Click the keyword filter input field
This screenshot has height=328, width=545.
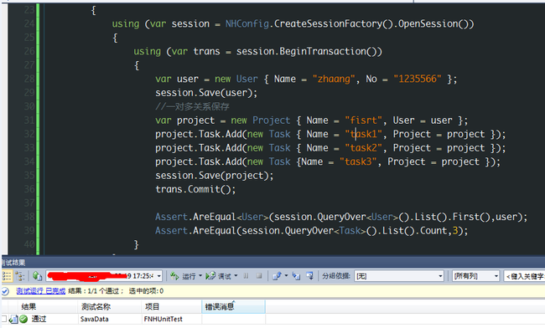coord(525,276)
